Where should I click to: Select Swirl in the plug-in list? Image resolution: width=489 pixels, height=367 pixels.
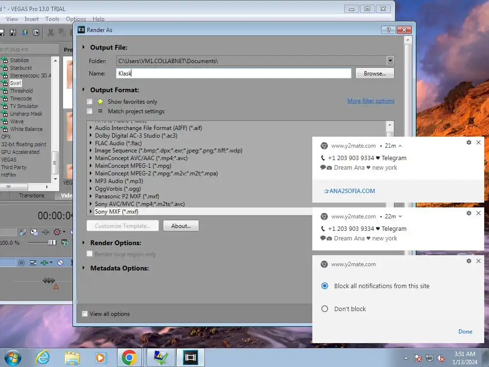[15, 83]
